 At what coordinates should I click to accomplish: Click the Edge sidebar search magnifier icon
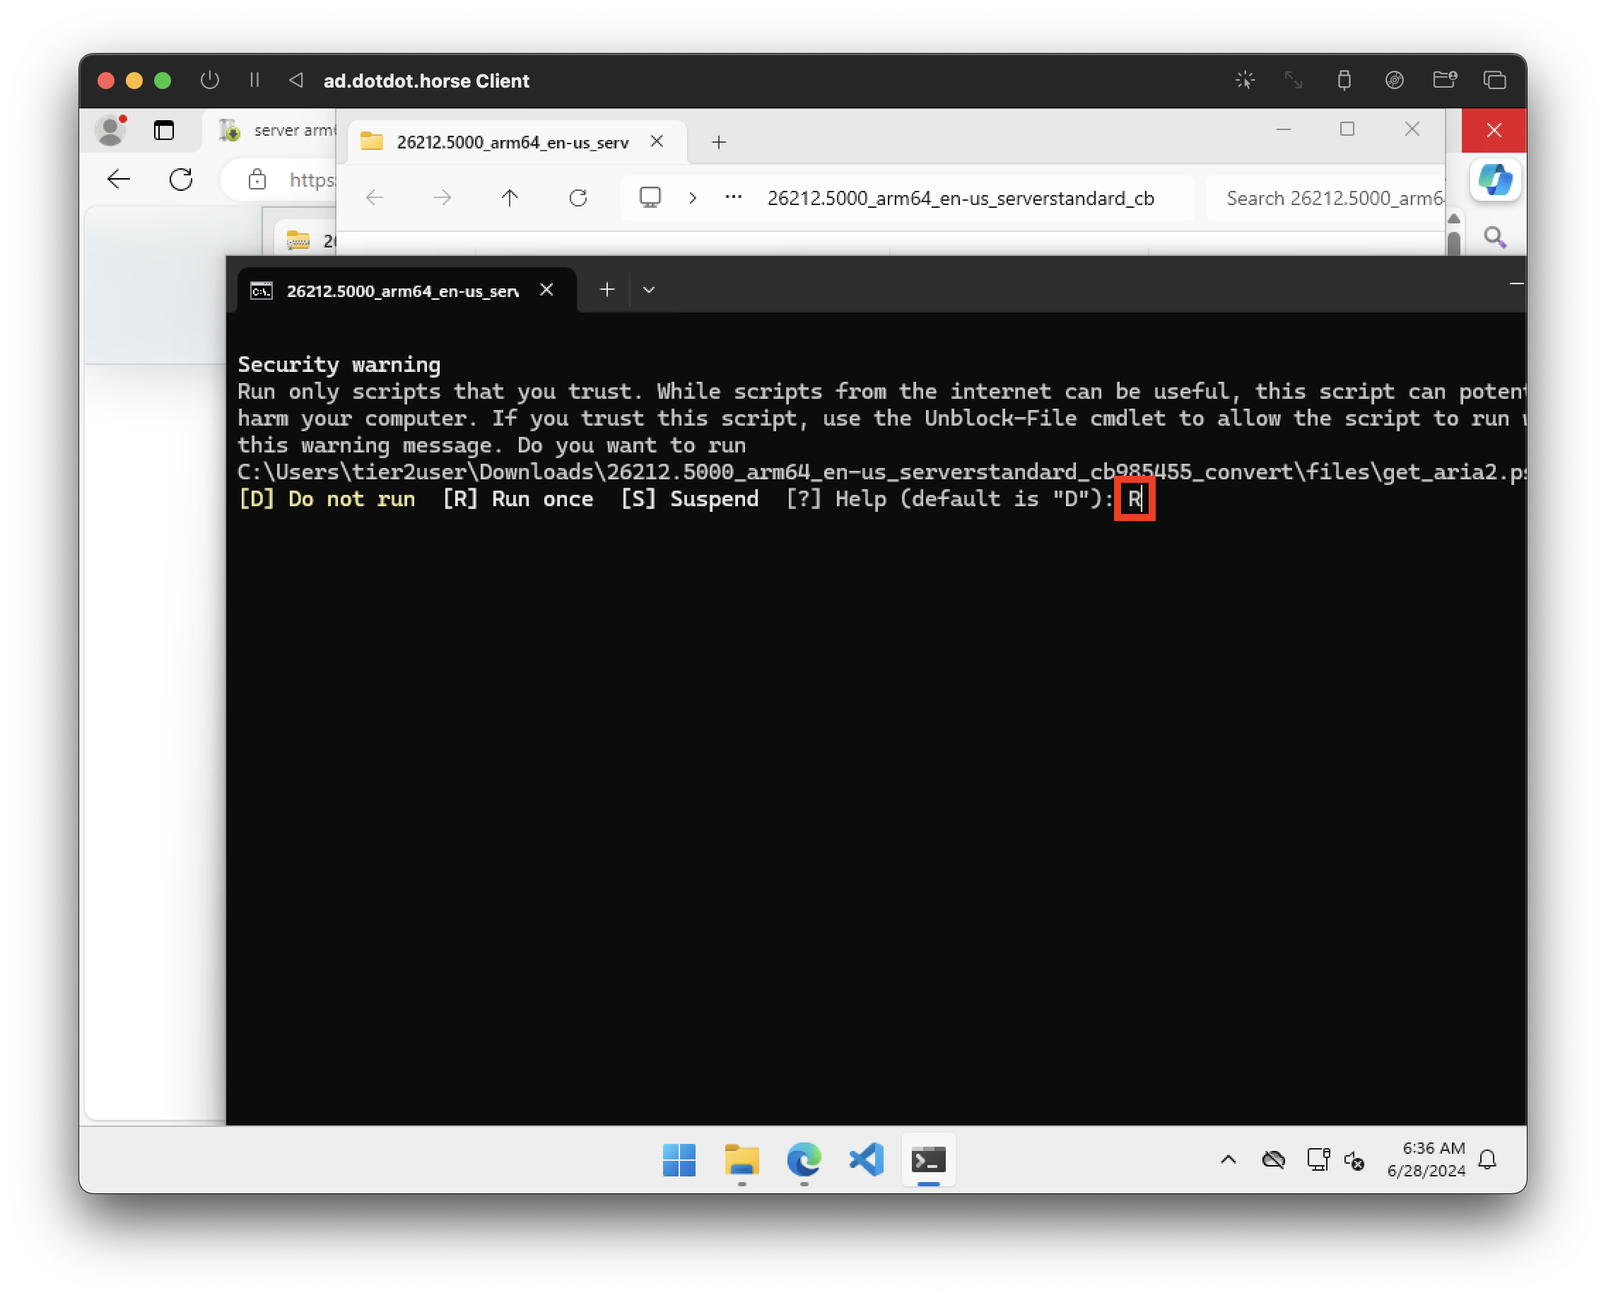tap(1494, 237)
